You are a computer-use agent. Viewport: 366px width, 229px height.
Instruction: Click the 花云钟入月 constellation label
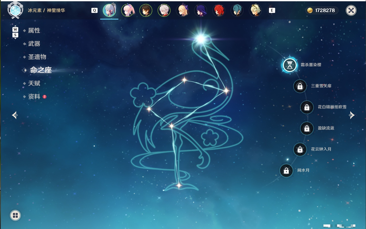pos(321,149)
